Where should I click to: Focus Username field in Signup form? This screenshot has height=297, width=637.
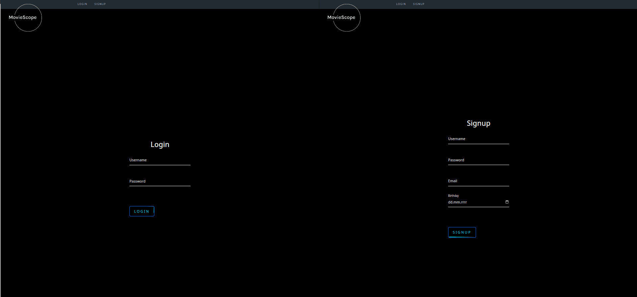point(479,139)
